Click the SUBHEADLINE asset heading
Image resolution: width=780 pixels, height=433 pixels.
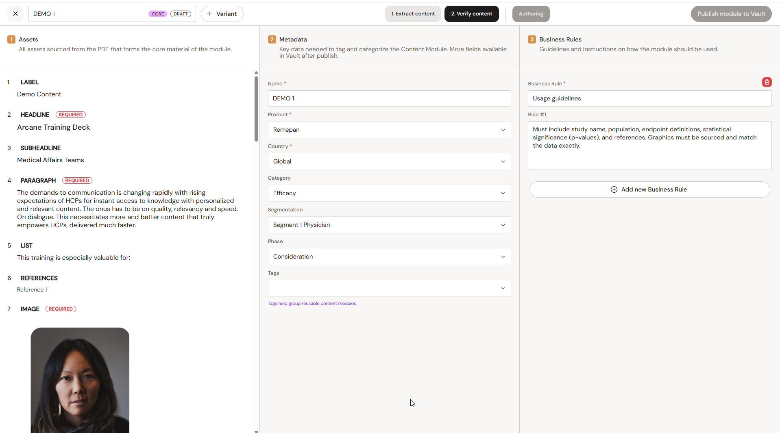click(41, 148)
